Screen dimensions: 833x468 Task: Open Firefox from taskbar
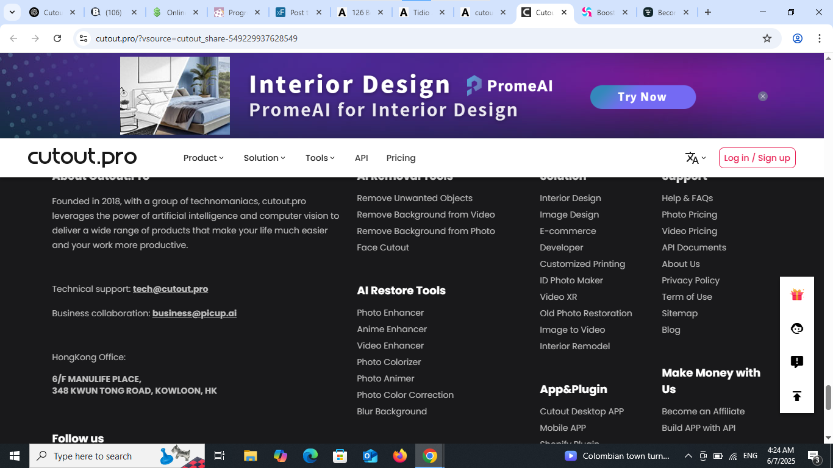point(400,456)
